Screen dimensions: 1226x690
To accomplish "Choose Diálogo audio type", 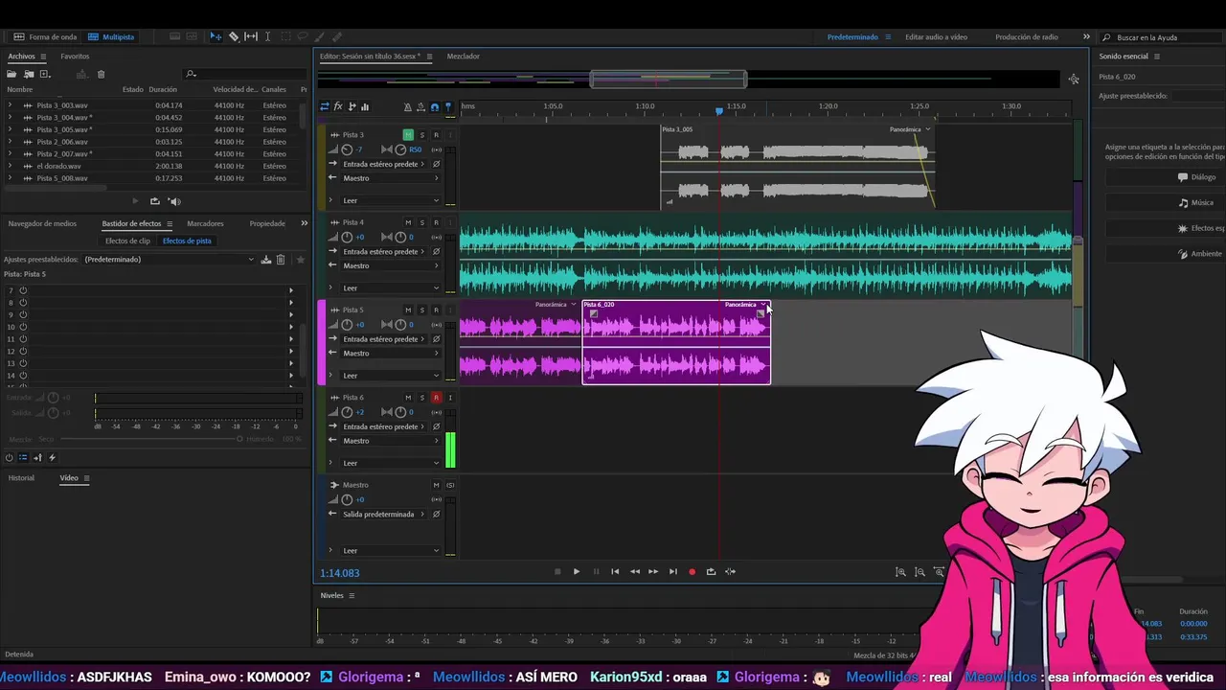I will [1196, 177].
